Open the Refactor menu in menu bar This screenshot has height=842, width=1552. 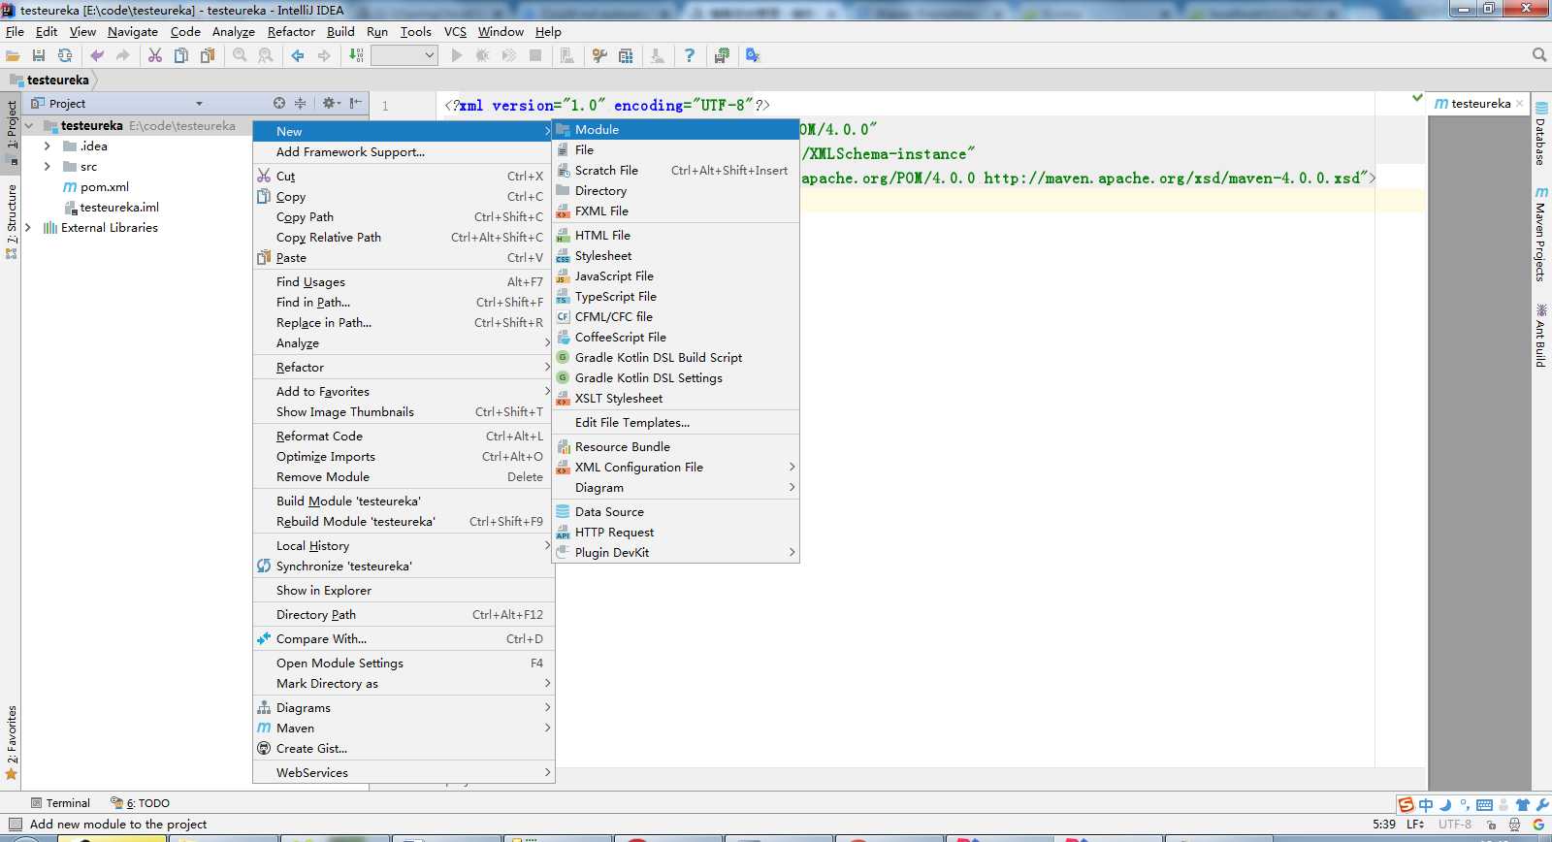(291, 31)
